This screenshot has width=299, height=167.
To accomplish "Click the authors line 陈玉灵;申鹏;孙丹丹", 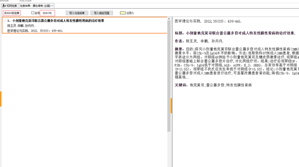I will click(21, 26).
